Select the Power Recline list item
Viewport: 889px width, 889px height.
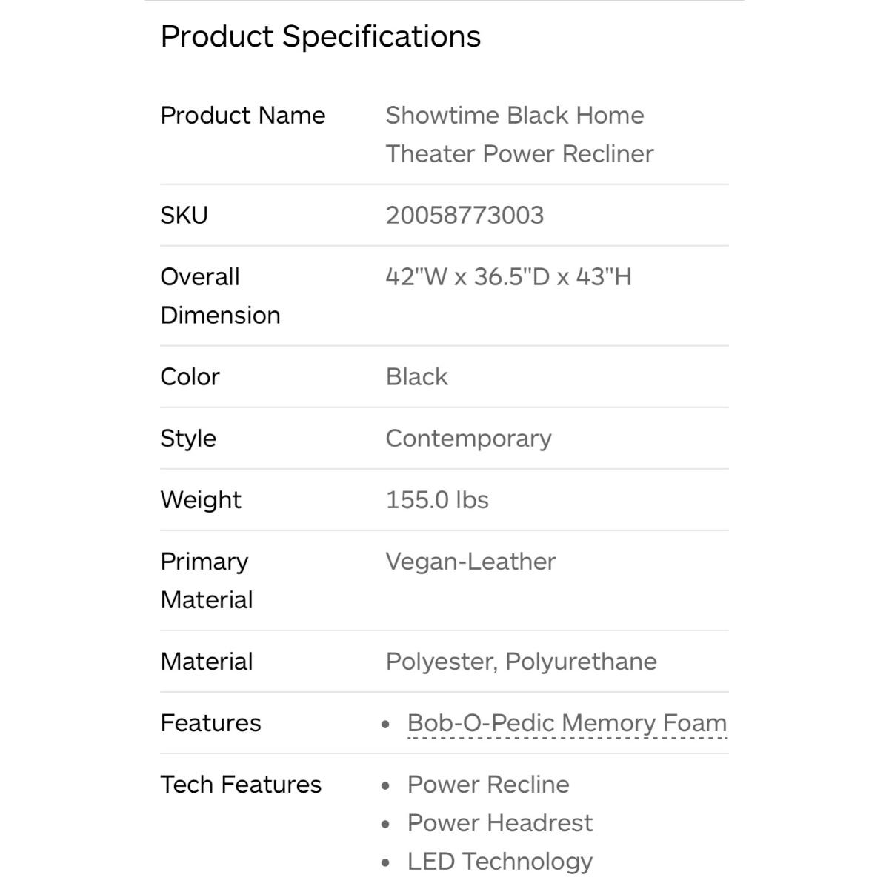(488, 785)
